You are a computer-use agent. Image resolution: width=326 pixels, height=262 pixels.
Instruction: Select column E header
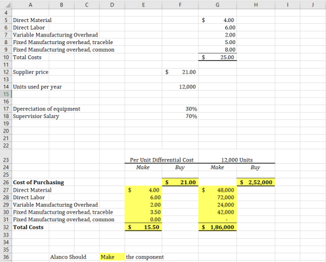143,5
